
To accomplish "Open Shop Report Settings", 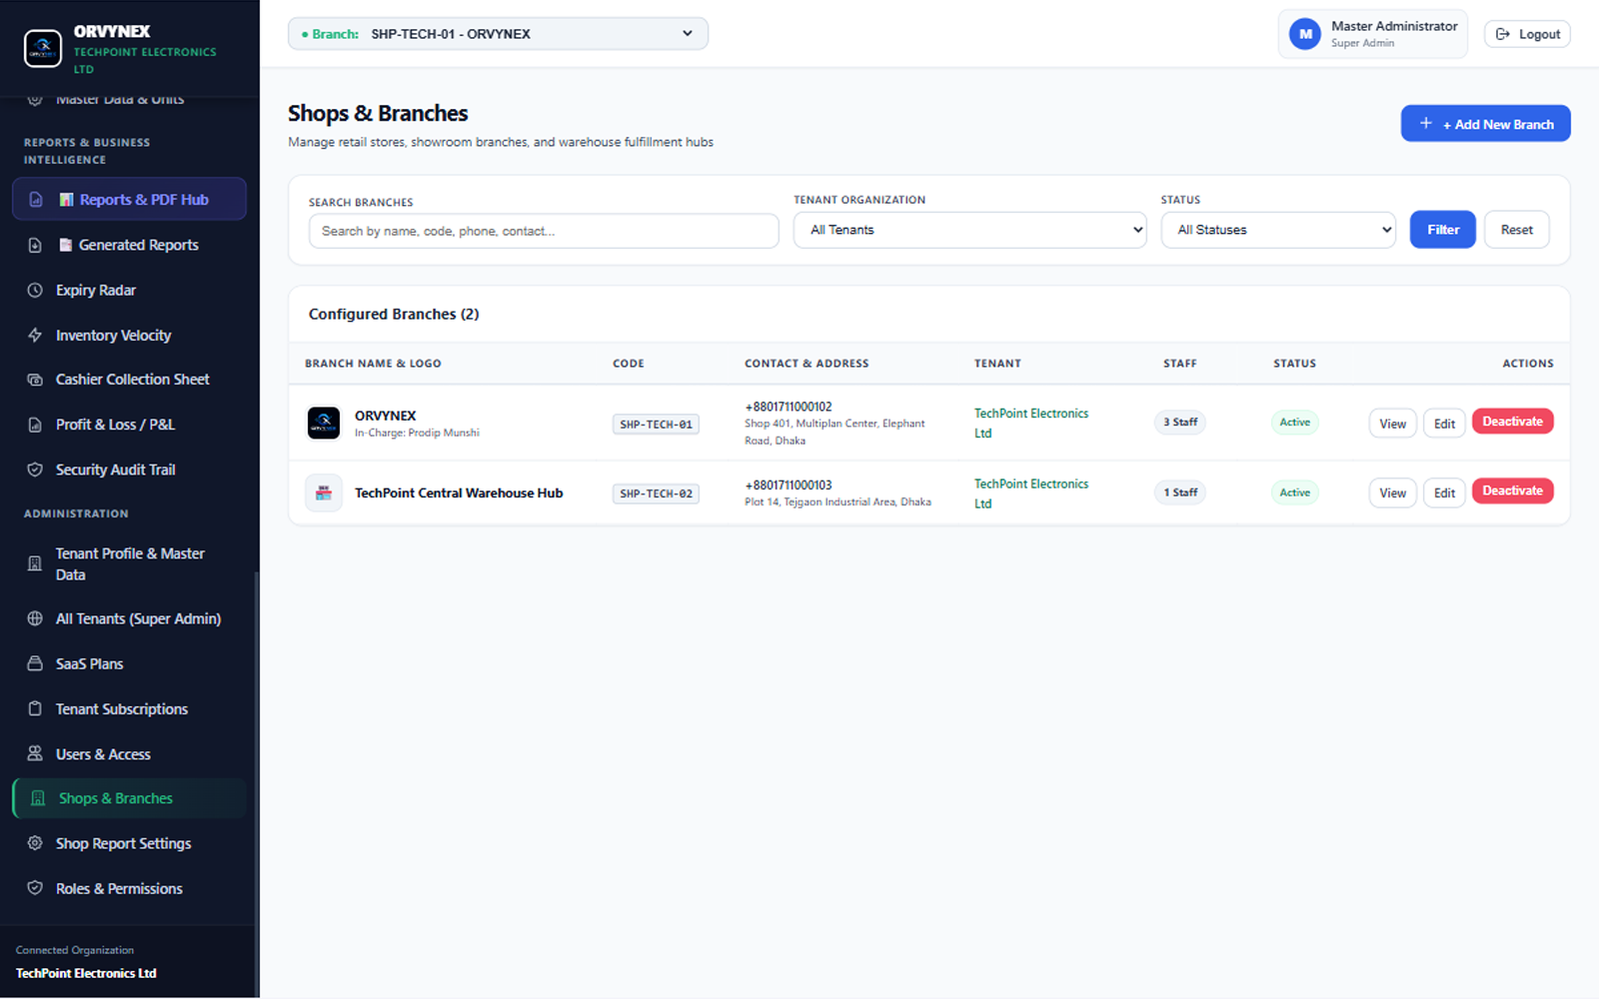I will (x=129, y=843).
